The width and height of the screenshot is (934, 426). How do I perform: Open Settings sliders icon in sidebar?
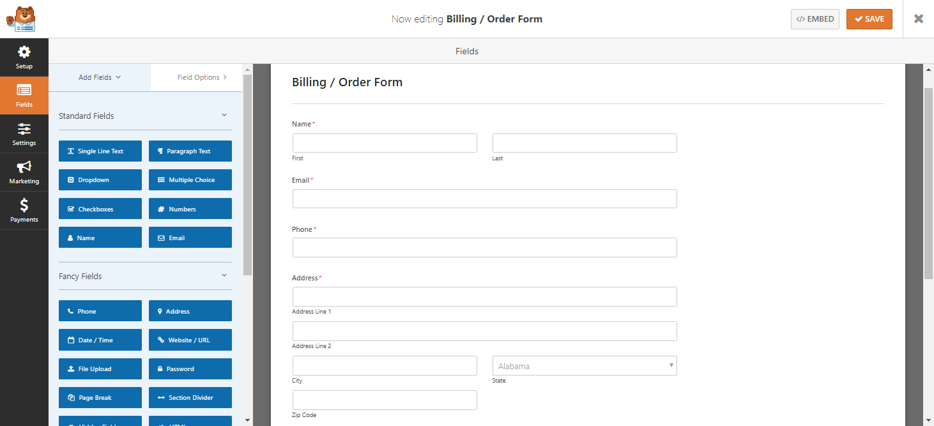coord(24,129)
